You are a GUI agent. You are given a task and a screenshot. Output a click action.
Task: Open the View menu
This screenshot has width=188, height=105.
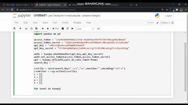point(35,23)
